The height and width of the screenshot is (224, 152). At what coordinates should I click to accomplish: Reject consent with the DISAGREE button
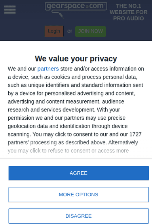pyautogui.click(x=79, y=216)
